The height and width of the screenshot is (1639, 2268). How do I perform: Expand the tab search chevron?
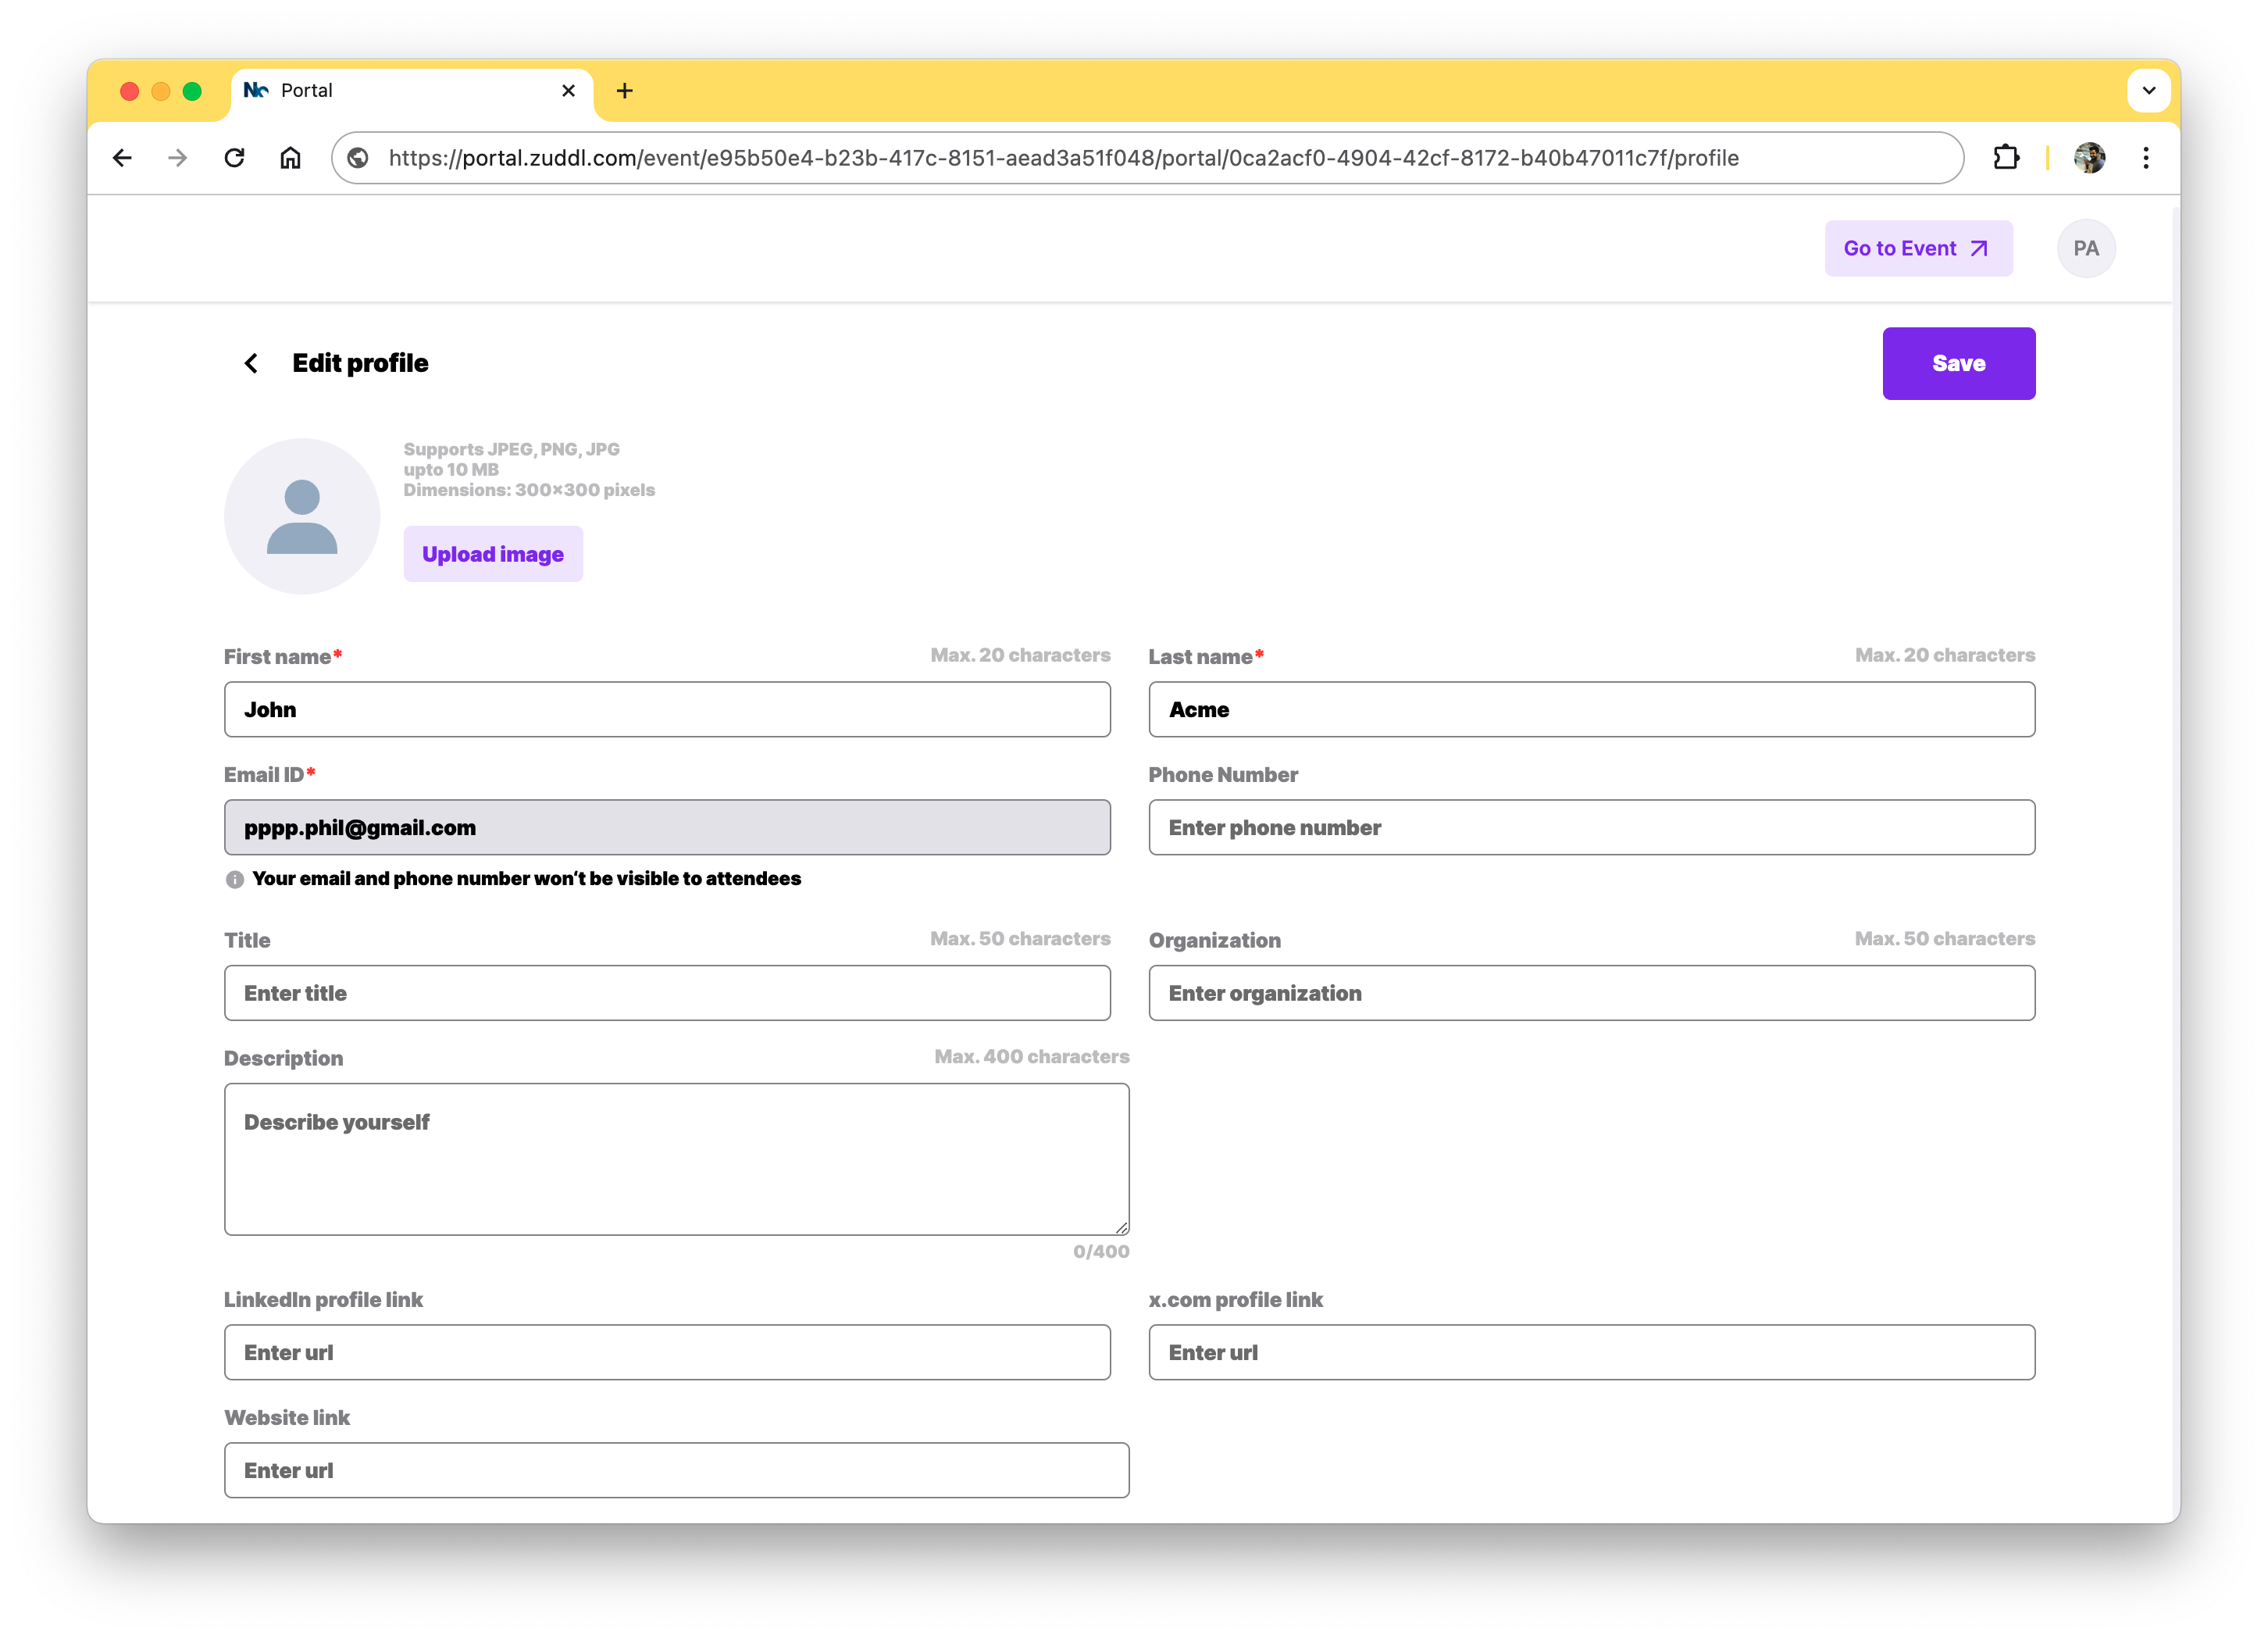pos(2148,91)
